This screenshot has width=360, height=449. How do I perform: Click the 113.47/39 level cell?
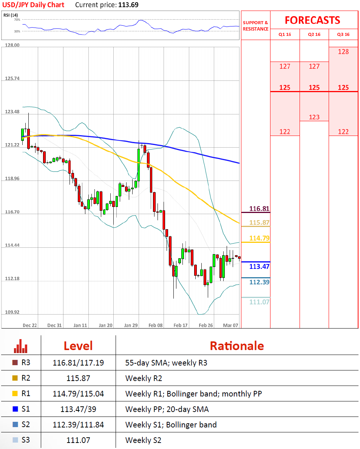tap(78, 409)
